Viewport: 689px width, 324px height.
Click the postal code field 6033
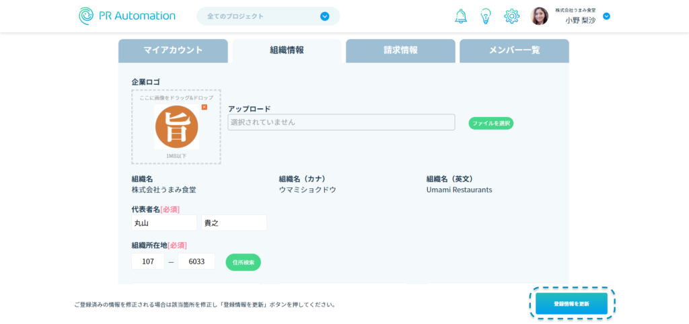196,261
